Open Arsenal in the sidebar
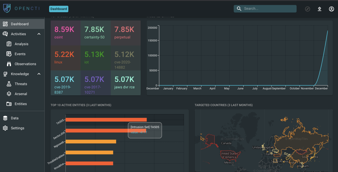 click(22, 94)
